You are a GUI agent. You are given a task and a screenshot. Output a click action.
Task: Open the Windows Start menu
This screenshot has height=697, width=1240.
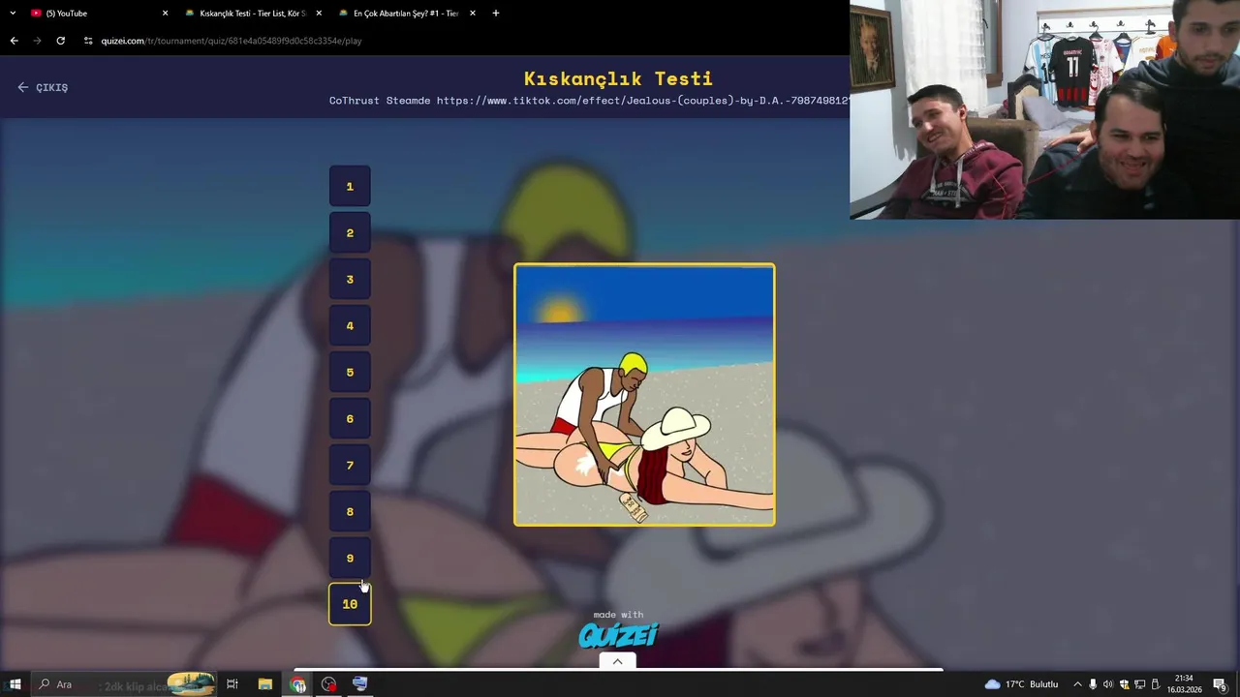[x=15, y=684]
